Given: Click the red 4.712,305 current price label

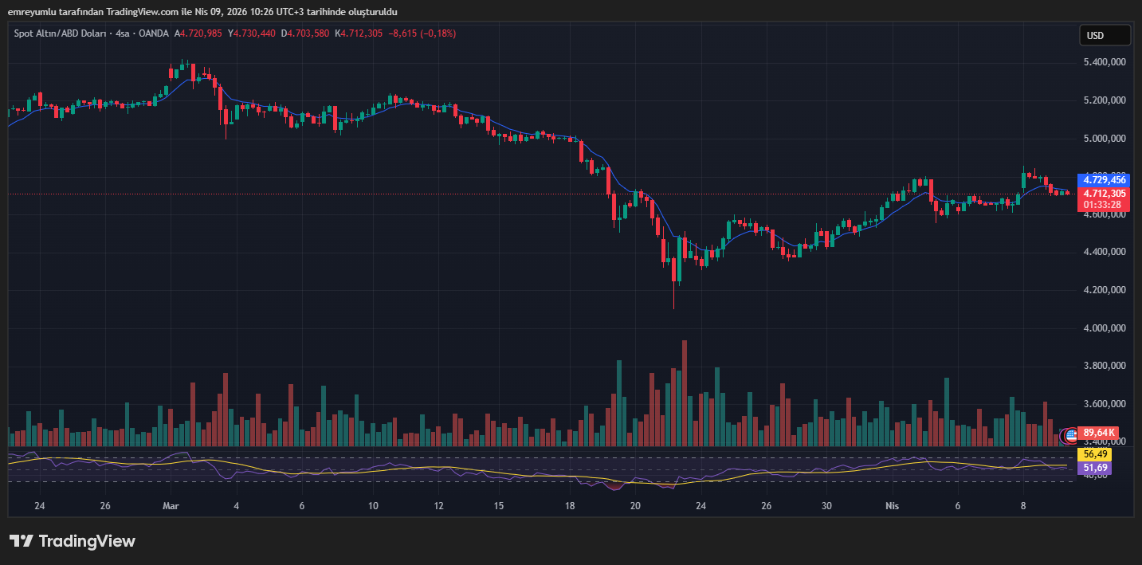Looking at the screenshot, I should (1103, 194).
